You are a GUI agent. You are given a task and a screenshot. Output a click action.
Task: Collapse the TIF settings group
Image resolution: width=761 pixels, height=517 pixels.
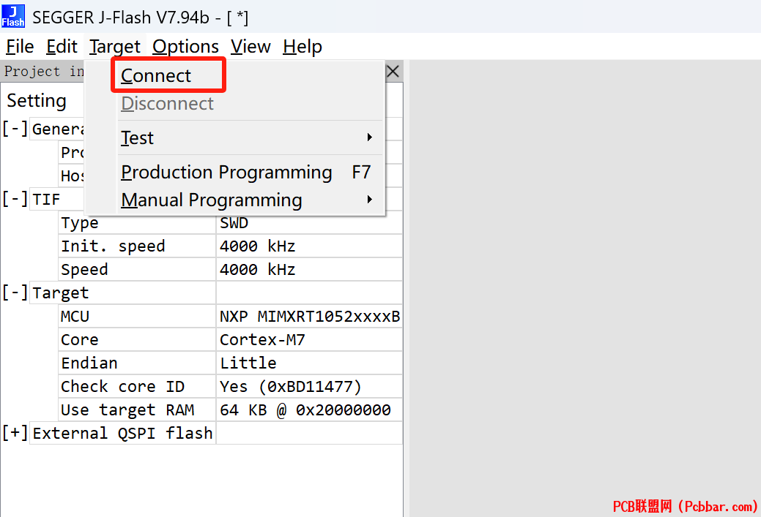click(15, 199)
